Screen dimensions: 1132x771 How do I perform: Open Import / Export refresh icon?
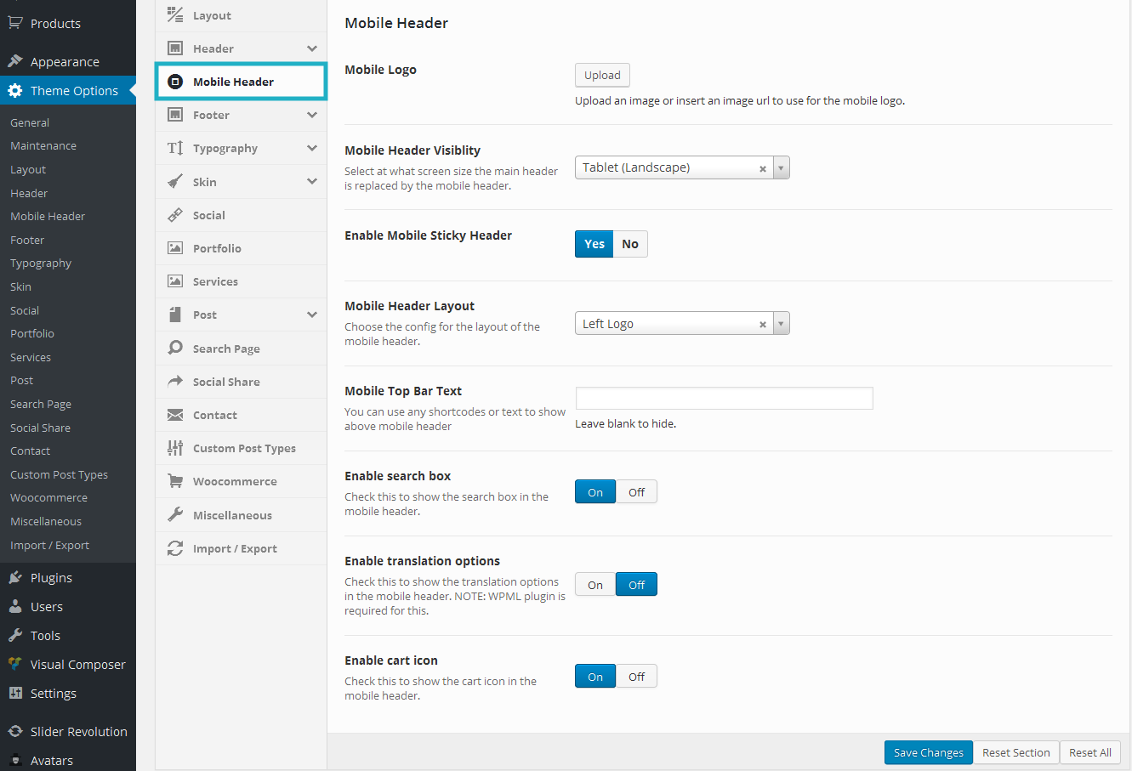click(x=175, y=548)
